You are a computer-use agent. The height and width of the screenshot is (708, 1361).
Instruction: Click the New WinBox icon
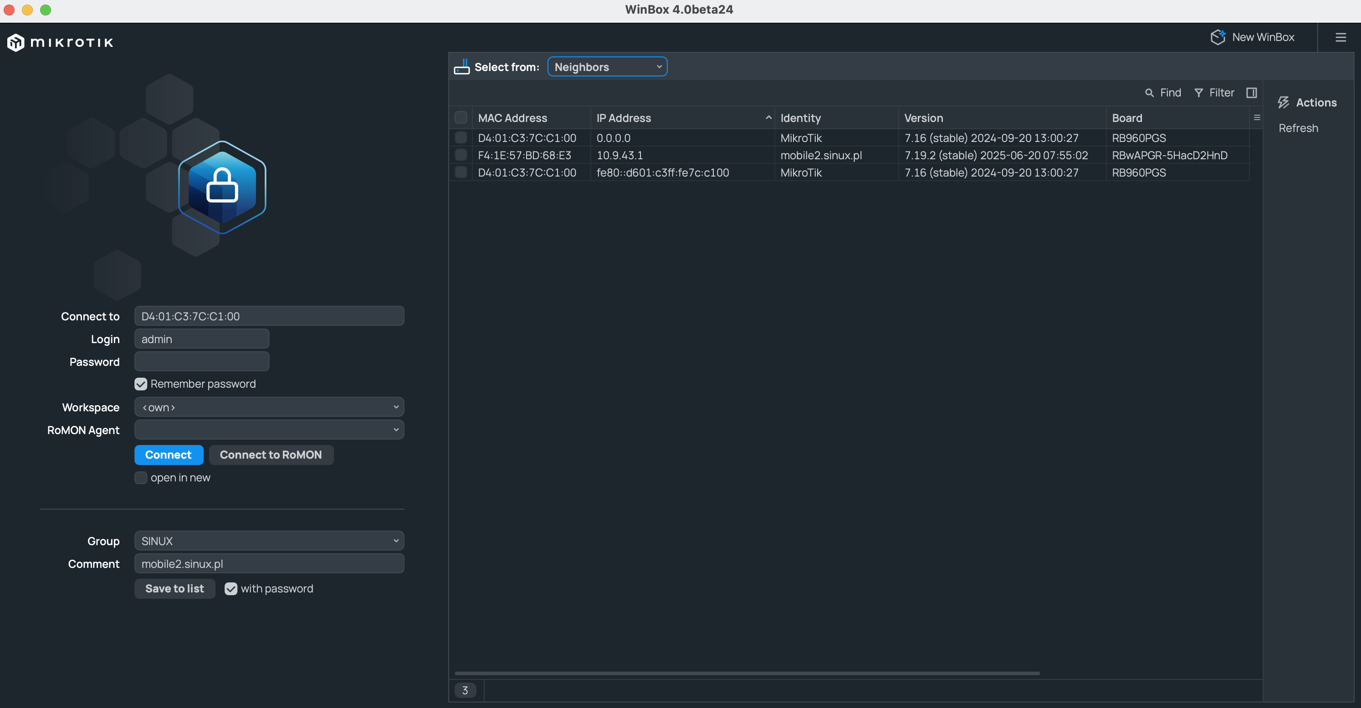click(1217, 37)
